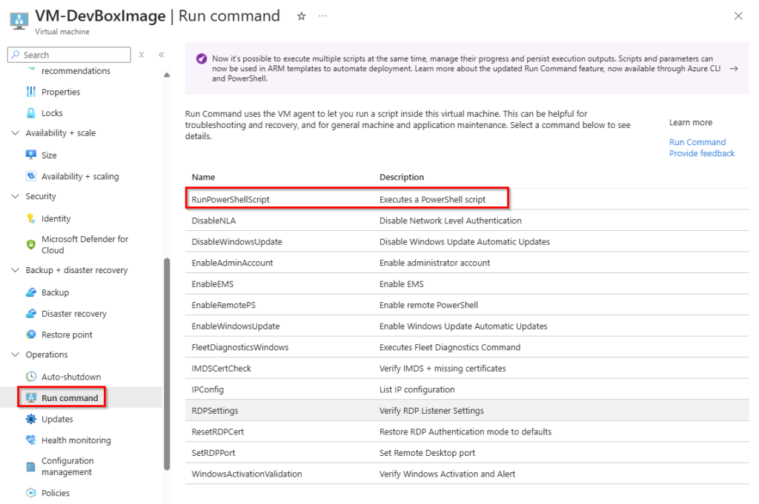Click the Properties icon in sidebar
This screenshot has width=759, height=504.
point(31,92)
